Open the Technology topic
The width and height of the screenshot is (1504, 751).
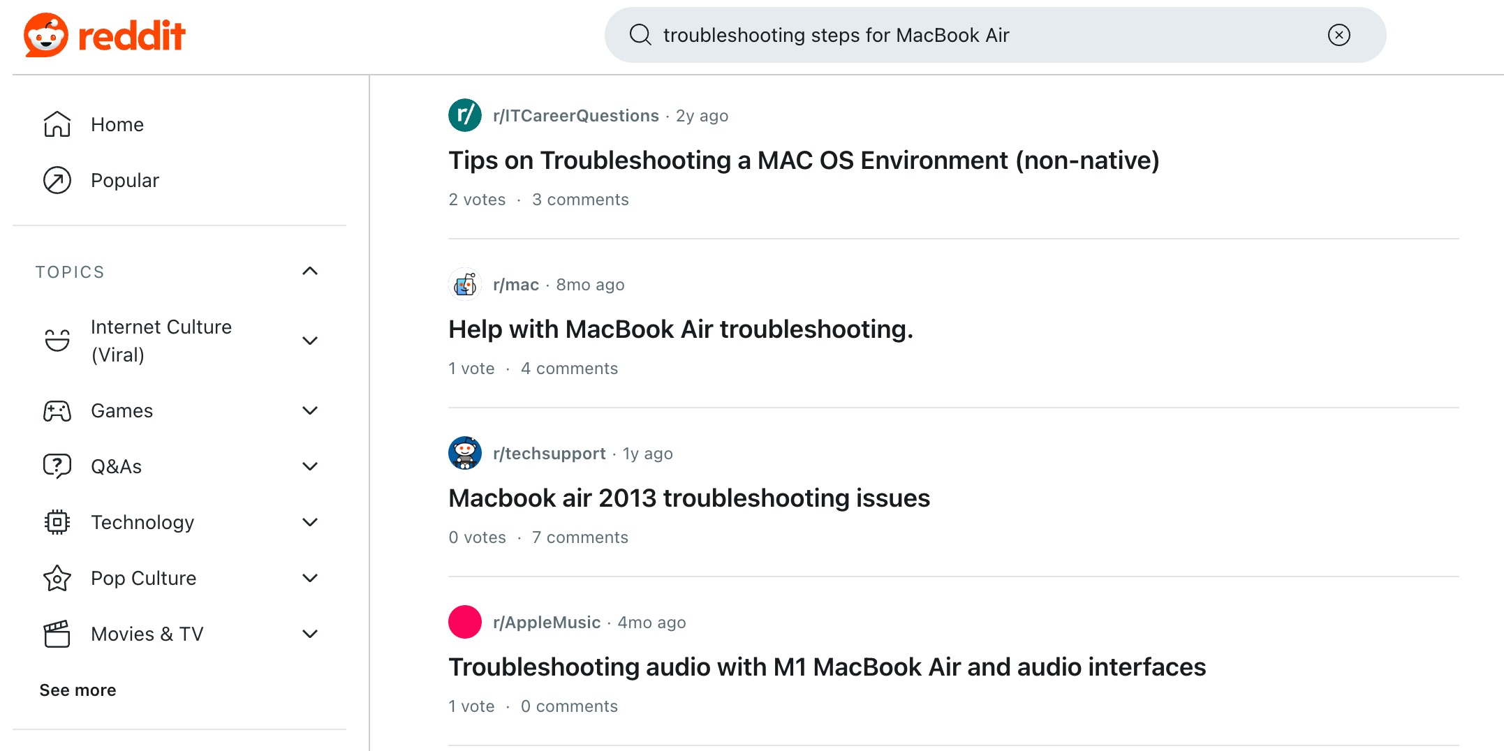pyautogui.click(x=142, y=522)
